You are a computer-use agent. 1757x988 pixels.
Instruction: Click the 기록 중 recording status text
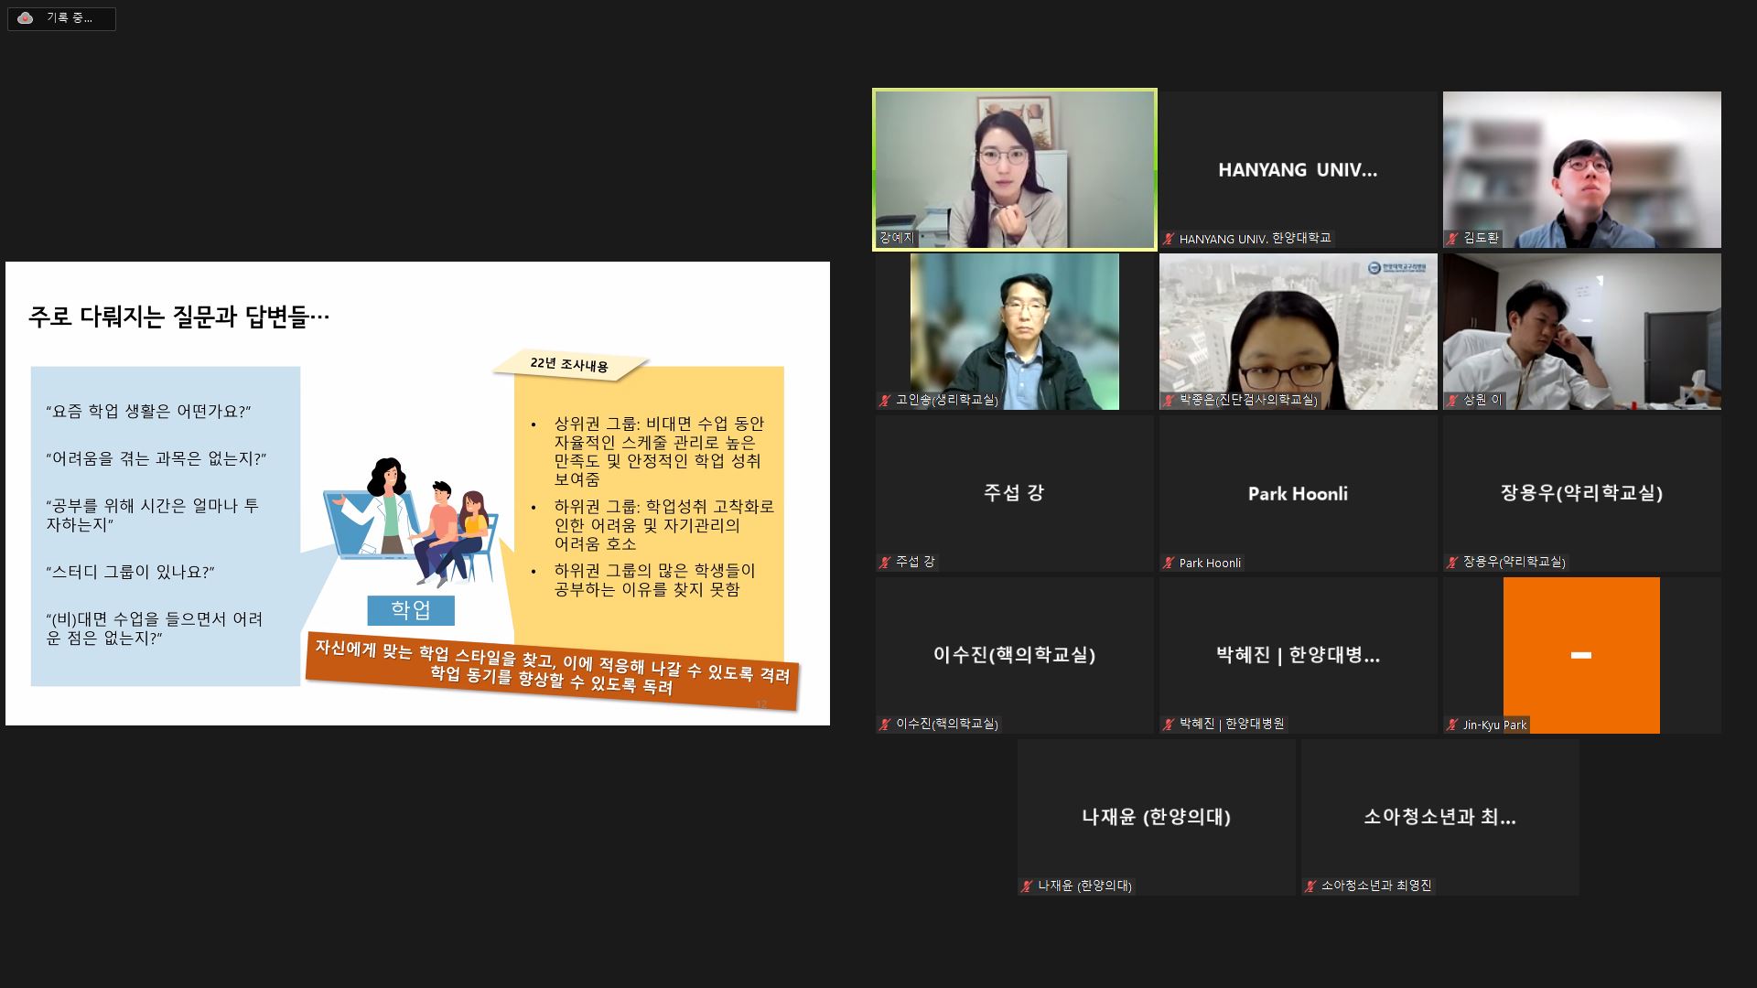click(70, 18)
